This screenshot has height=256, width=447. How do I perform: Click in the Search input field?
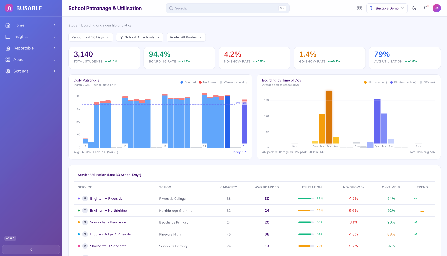[x=228, y=8]
